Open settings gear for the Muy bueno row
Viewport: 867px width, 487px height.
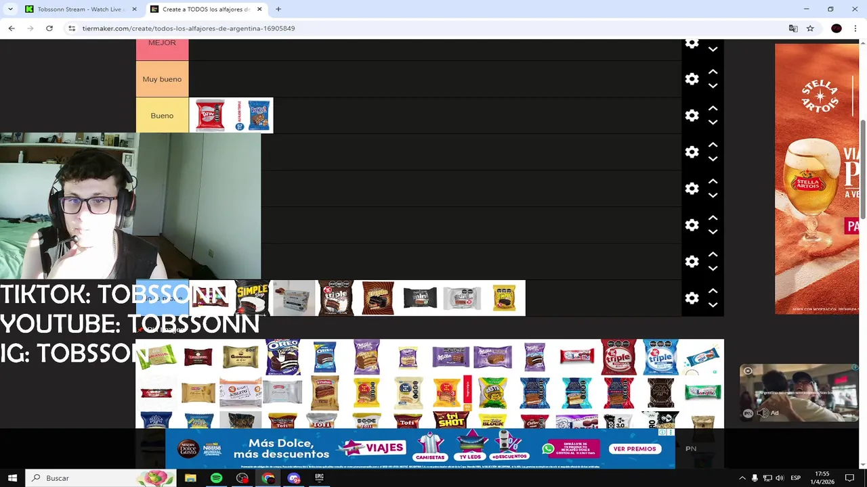pos(692,79)
